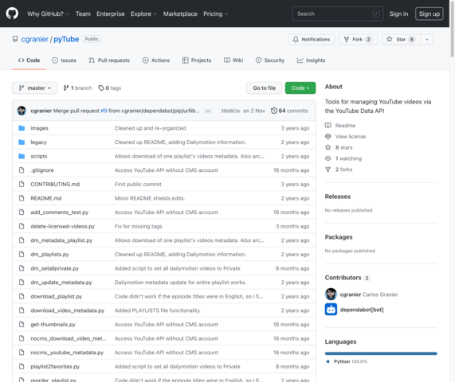Click the Python language color dot
This screenshot has width=455, height=382.
click(x=328, y=361)
